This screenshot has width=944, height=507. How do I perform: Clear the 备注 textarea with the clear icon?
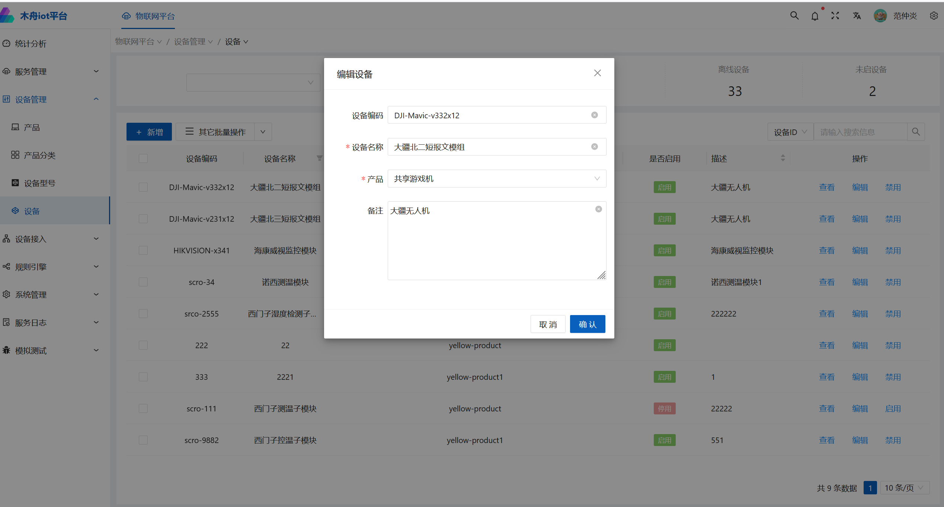pyautogui.click(x=598, y=209)
